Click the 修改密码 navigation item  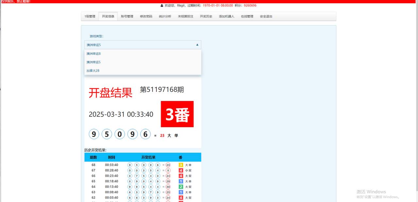pos(146,16)
